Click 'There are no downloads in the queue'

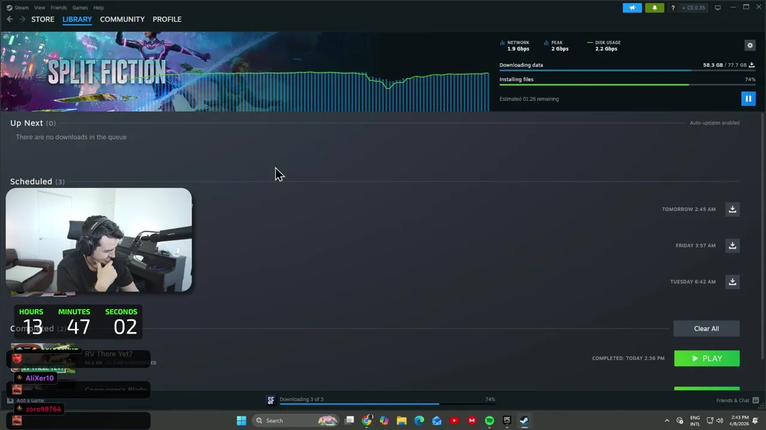pyautogui.click(x=71, y=137)
